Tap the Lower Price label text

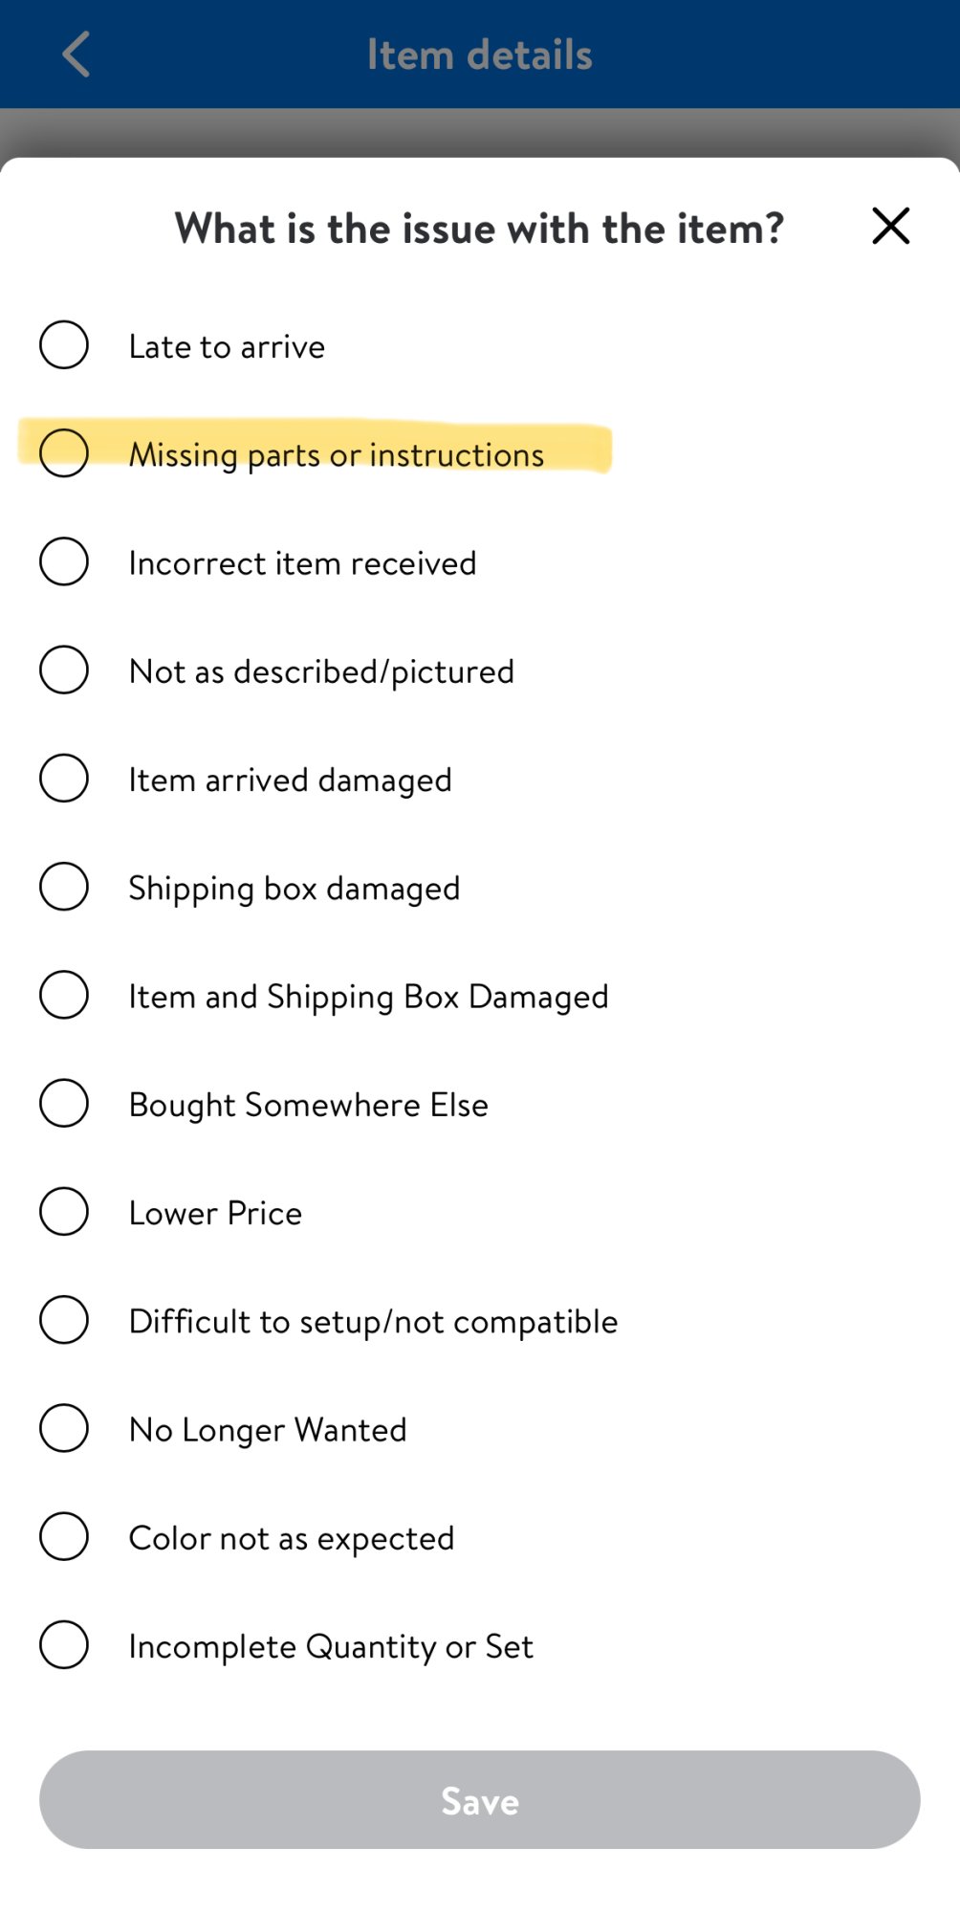(215, 1213)
